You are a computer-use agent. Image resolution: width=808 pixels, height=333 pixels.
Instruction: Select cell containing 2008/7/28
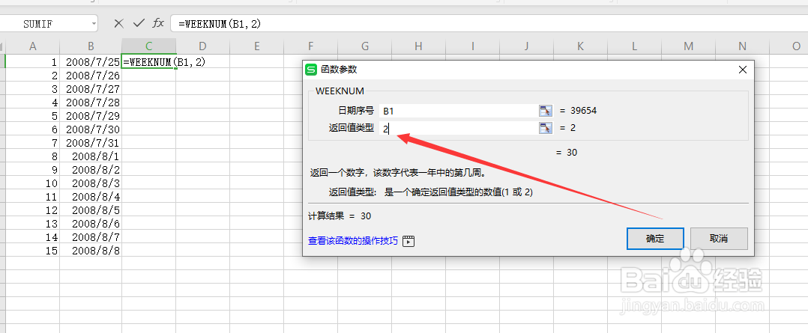coord(91,103)
